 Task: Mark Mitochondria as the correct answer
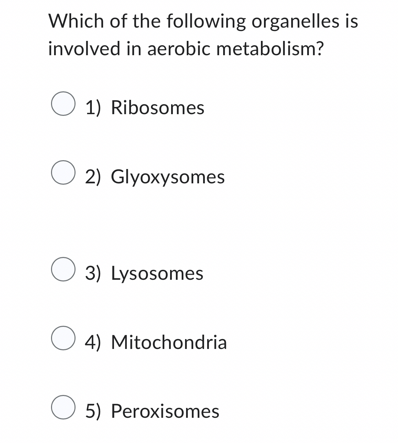(65, 339)
